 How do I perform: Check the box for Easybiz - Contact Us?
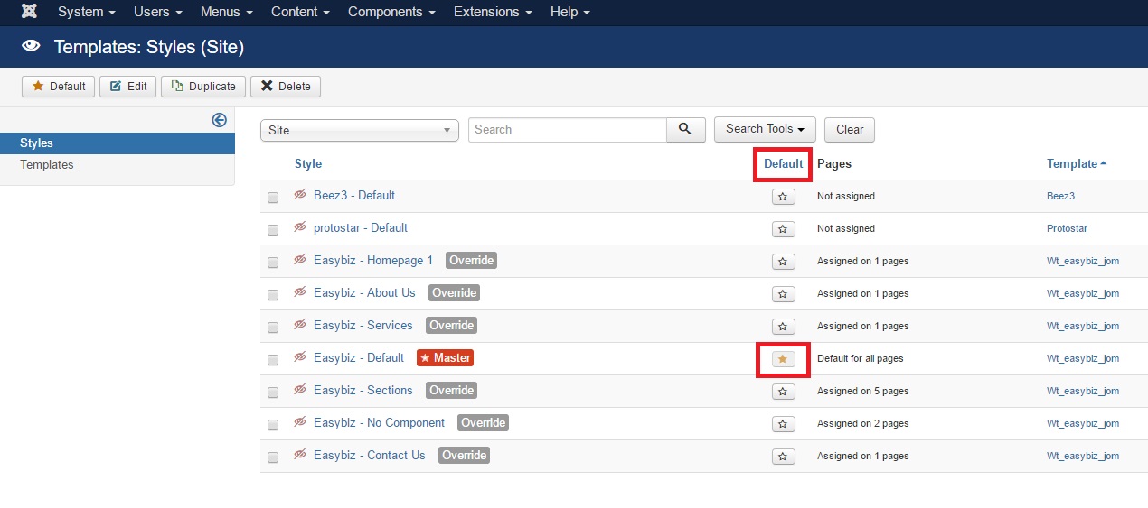[x=273, y=457]
